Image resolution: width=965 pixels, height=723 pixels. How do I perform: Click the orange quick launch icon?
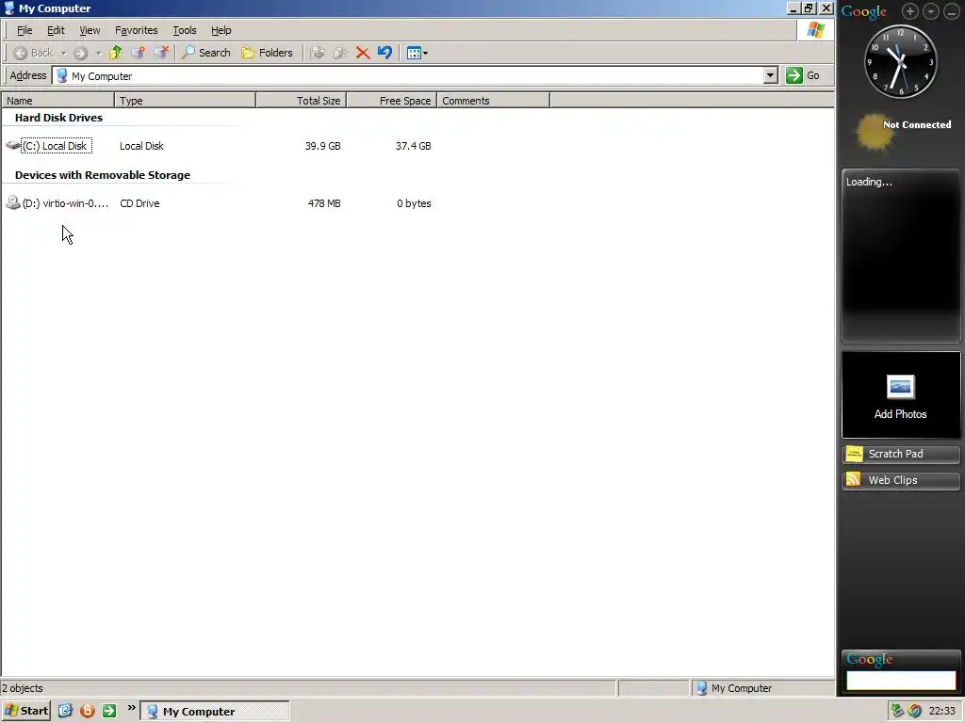(x=88, y=711)
